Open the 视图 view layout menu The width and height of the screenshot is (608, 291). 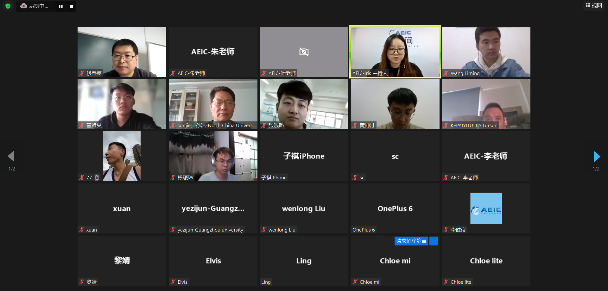pyautogui.click(x=594, y=5)
